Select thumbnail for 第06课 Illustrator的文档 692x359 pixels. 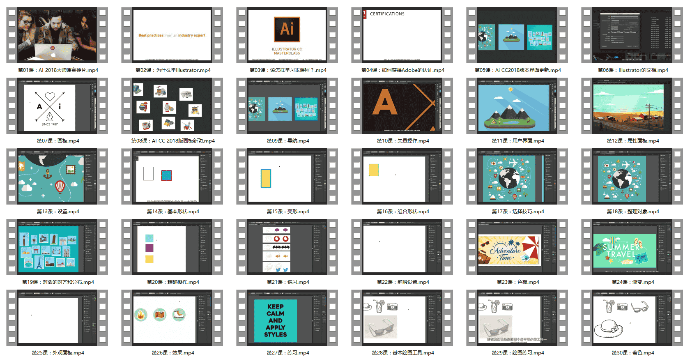click(x=632, y=35)
